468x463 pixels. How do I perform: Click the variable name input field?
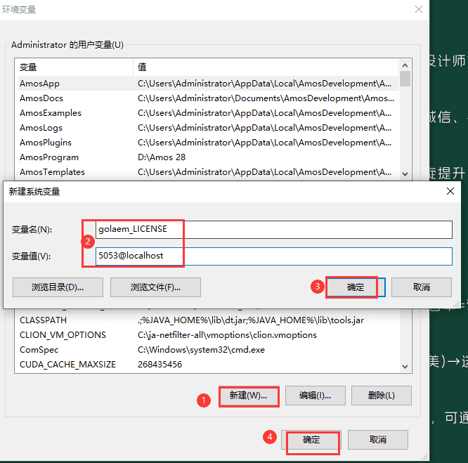pos(273,230)
